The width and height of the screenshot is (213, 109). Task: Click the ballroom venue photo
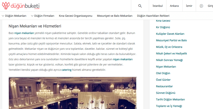click(x=73, y=93)
